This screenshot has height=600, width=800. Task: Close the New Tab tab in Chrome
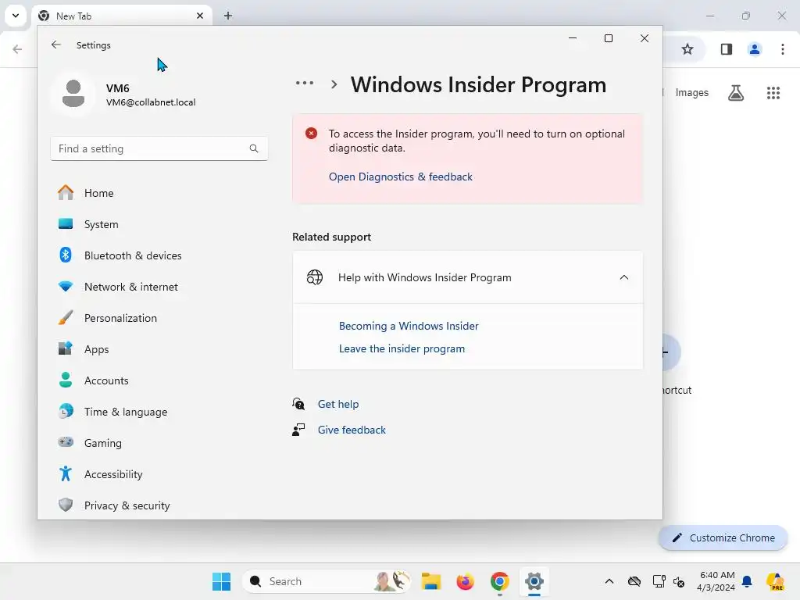click(200, 16)
